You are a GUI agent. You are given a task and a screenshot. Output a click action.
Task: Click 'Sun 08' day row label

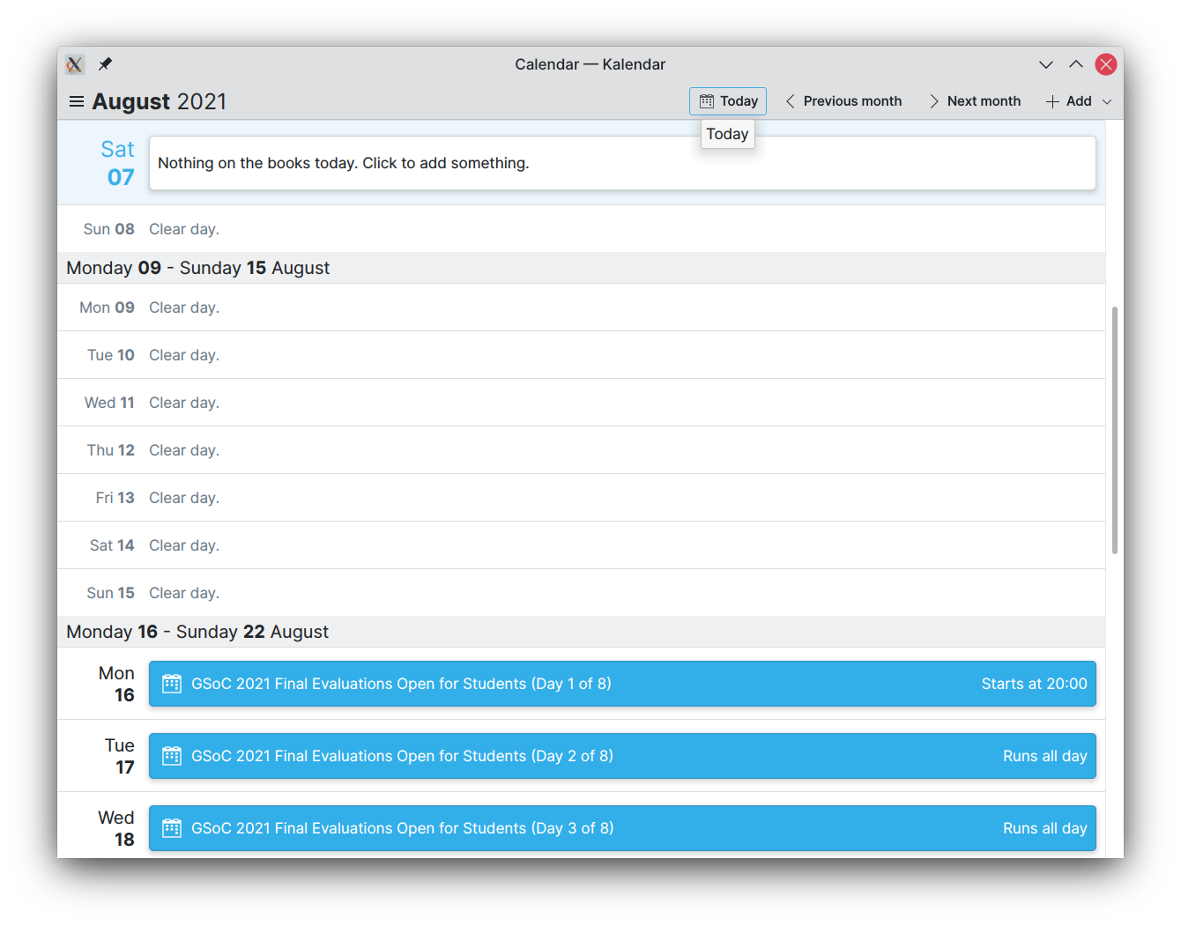pos(109,229)
